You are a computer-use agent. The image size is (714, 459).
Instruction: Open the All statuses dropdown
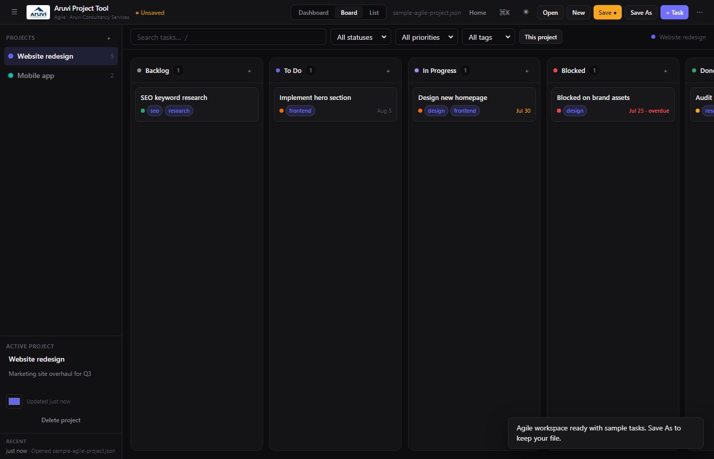tap(361, 37)
